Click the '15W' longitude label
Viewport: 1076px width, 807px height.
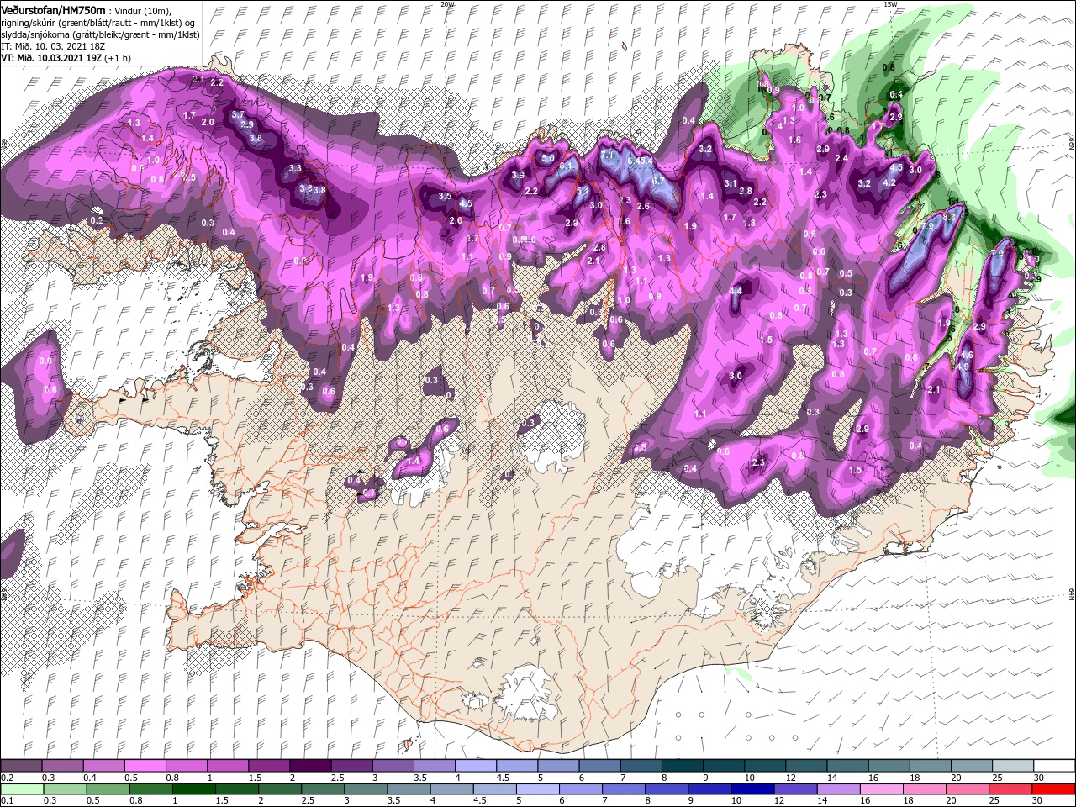point(889,4)
